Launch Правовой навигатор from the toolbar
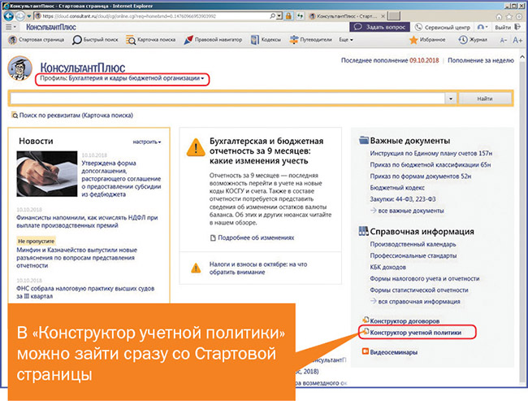Image resolution: width=528 pixels, height=401 pixels. tap(213, 40)
